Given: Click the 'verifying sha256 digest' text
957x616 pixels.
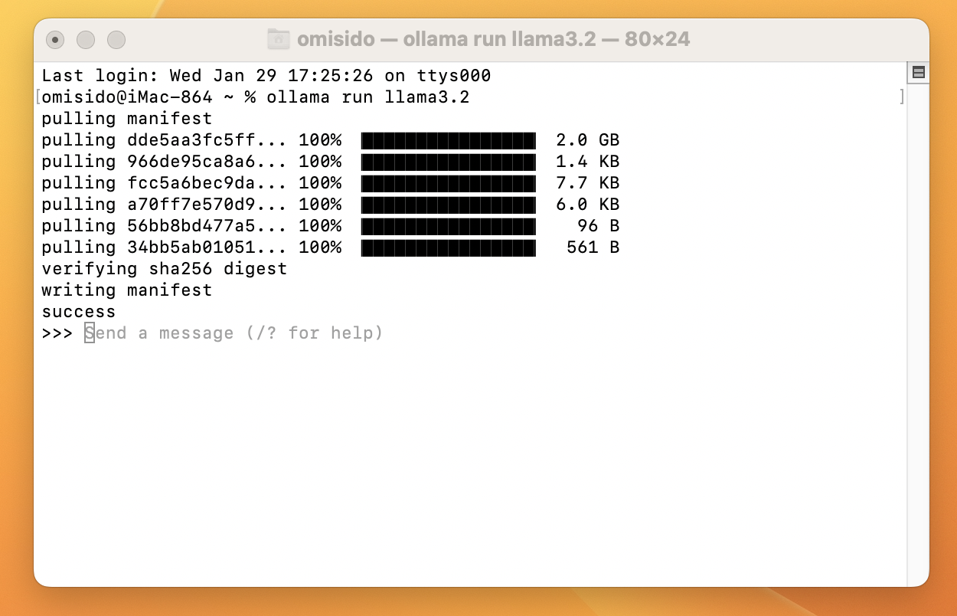Looking at the screenshot, I should [x=164, y=268].
